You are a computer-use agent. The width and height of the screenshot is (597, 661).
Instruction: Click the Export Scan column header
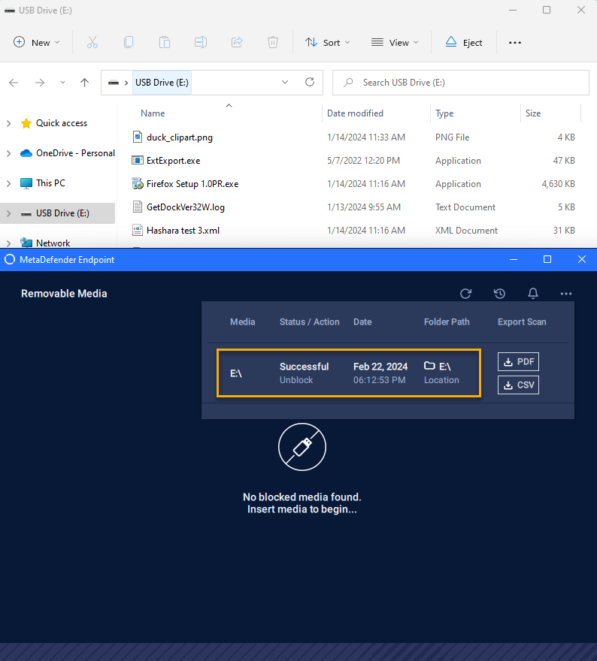[522, 321]
